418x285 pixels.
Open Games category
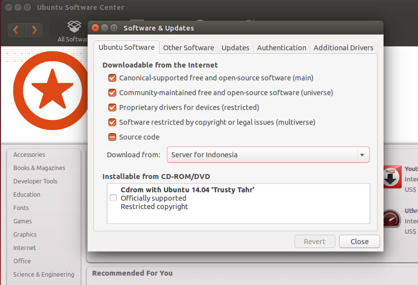tap(22, 221)
